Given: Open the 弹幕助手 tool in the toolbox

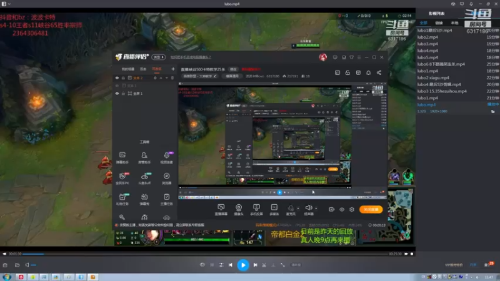Looking at the screenshot, I should coord(122,157).
